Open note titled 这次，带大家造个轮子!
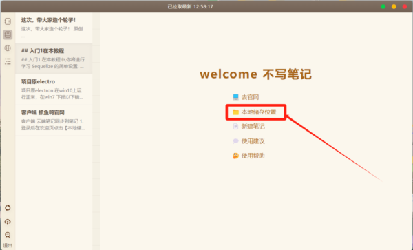 [54, 28]
